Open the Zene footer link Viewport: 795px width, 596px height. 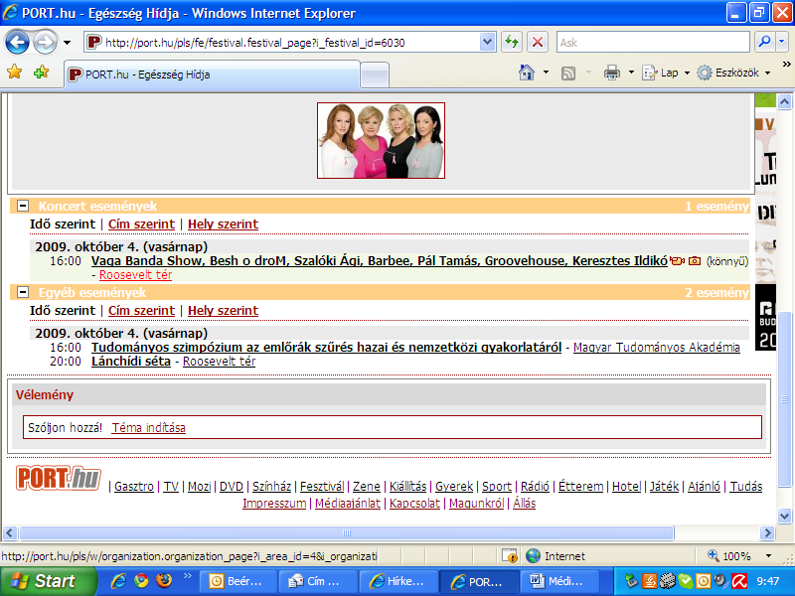367,487
